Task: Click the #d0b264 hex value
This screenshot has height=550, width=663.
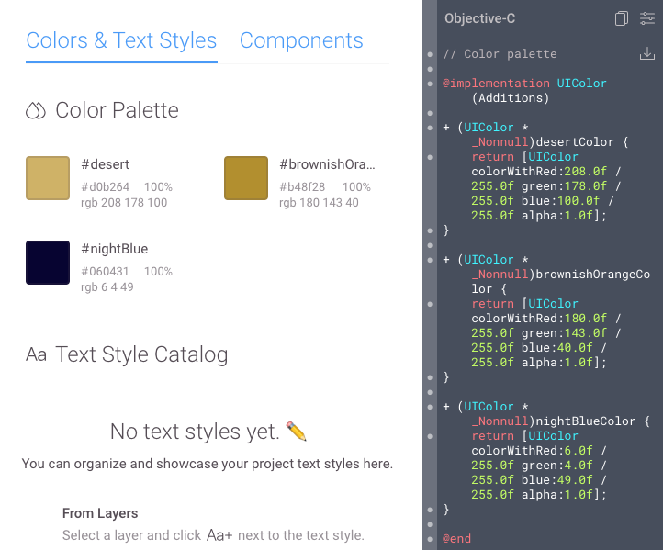Action: 105,187
